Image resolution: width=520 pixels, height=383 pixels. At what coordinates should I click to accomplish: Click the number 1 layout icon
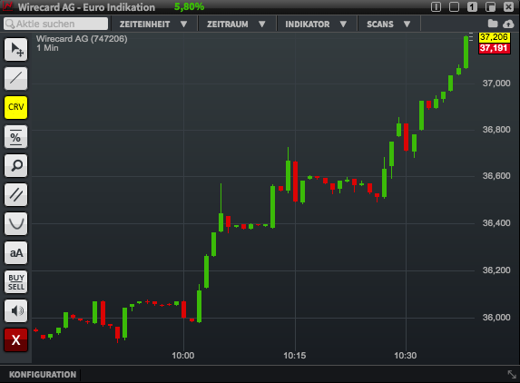tap(472, 6)
